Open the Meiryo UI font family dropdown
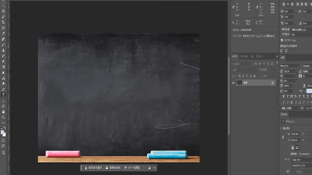The image size is (312, 175). pyautogui.click(x=290, y=66)
